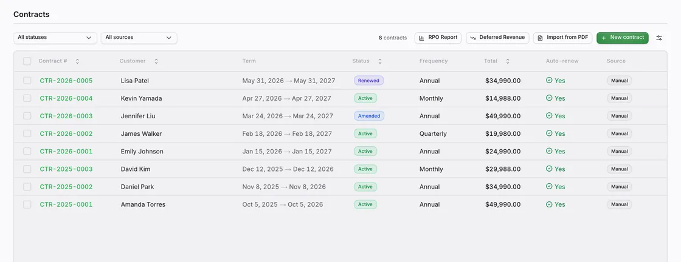Click term Oct 5, 2025 → Oct 5, 2026
This screenshot has height=262, width=681.
283,204
